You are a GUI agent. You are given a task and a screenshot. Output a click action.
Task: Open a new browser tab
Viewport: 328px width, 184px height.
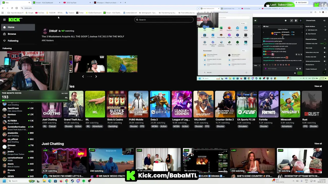[125, 3]
